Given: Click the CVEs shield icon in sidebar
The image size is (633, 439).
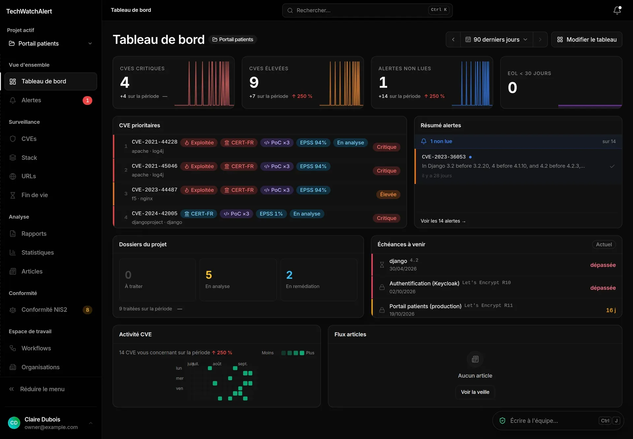Looking at the screenshot, I should tap(13, 139).
